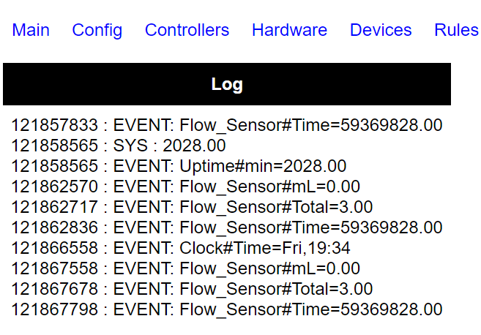This screenshot has width=481, height=335.
Task: Click the SYS : 2028.00 log entry
Action: [x=119, y=146]
